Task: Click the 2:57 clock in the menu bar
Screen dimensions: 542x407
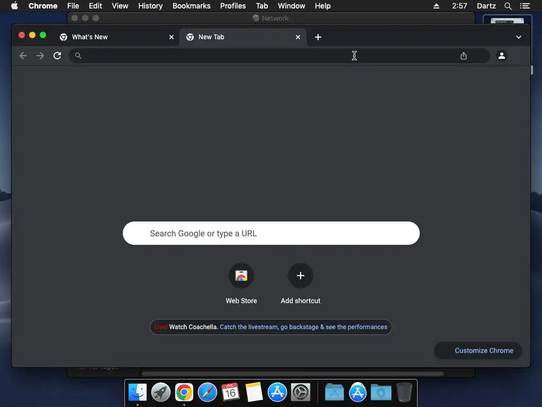Action: click(459, 6)
